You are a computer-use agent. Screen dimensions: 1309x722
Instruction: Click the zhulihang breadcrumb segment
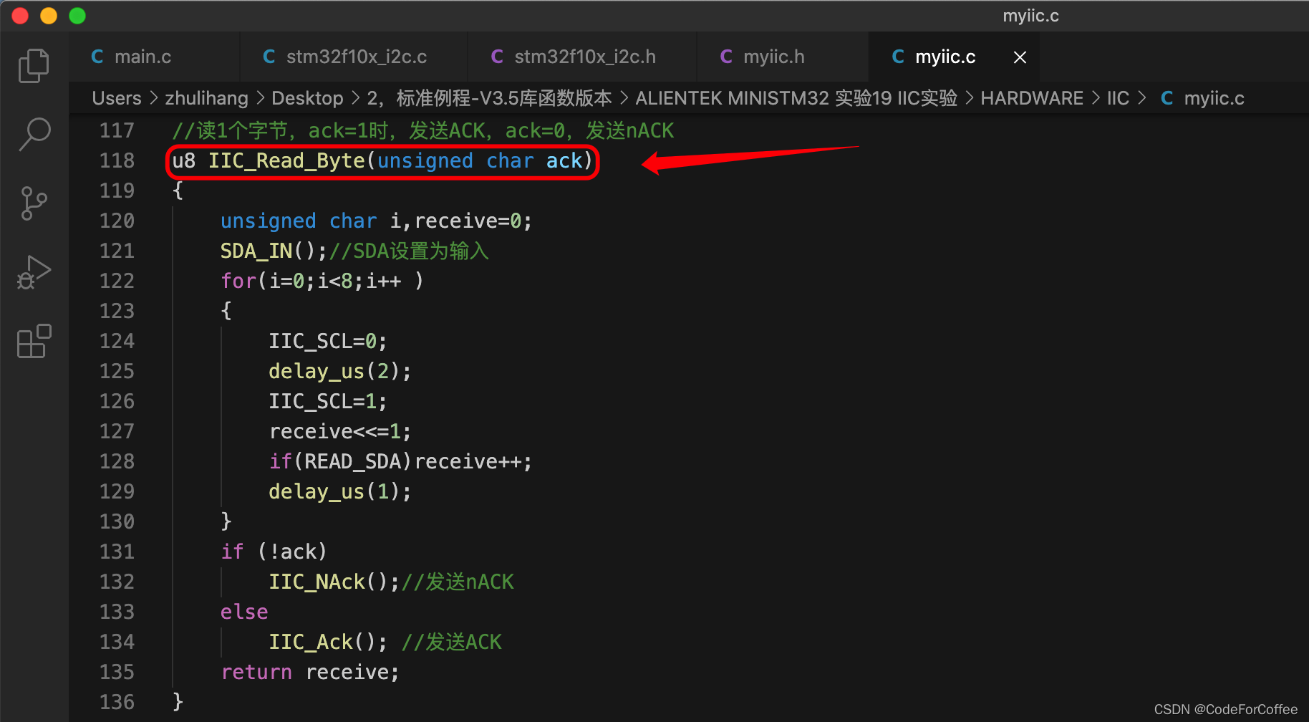pos(206,98)
